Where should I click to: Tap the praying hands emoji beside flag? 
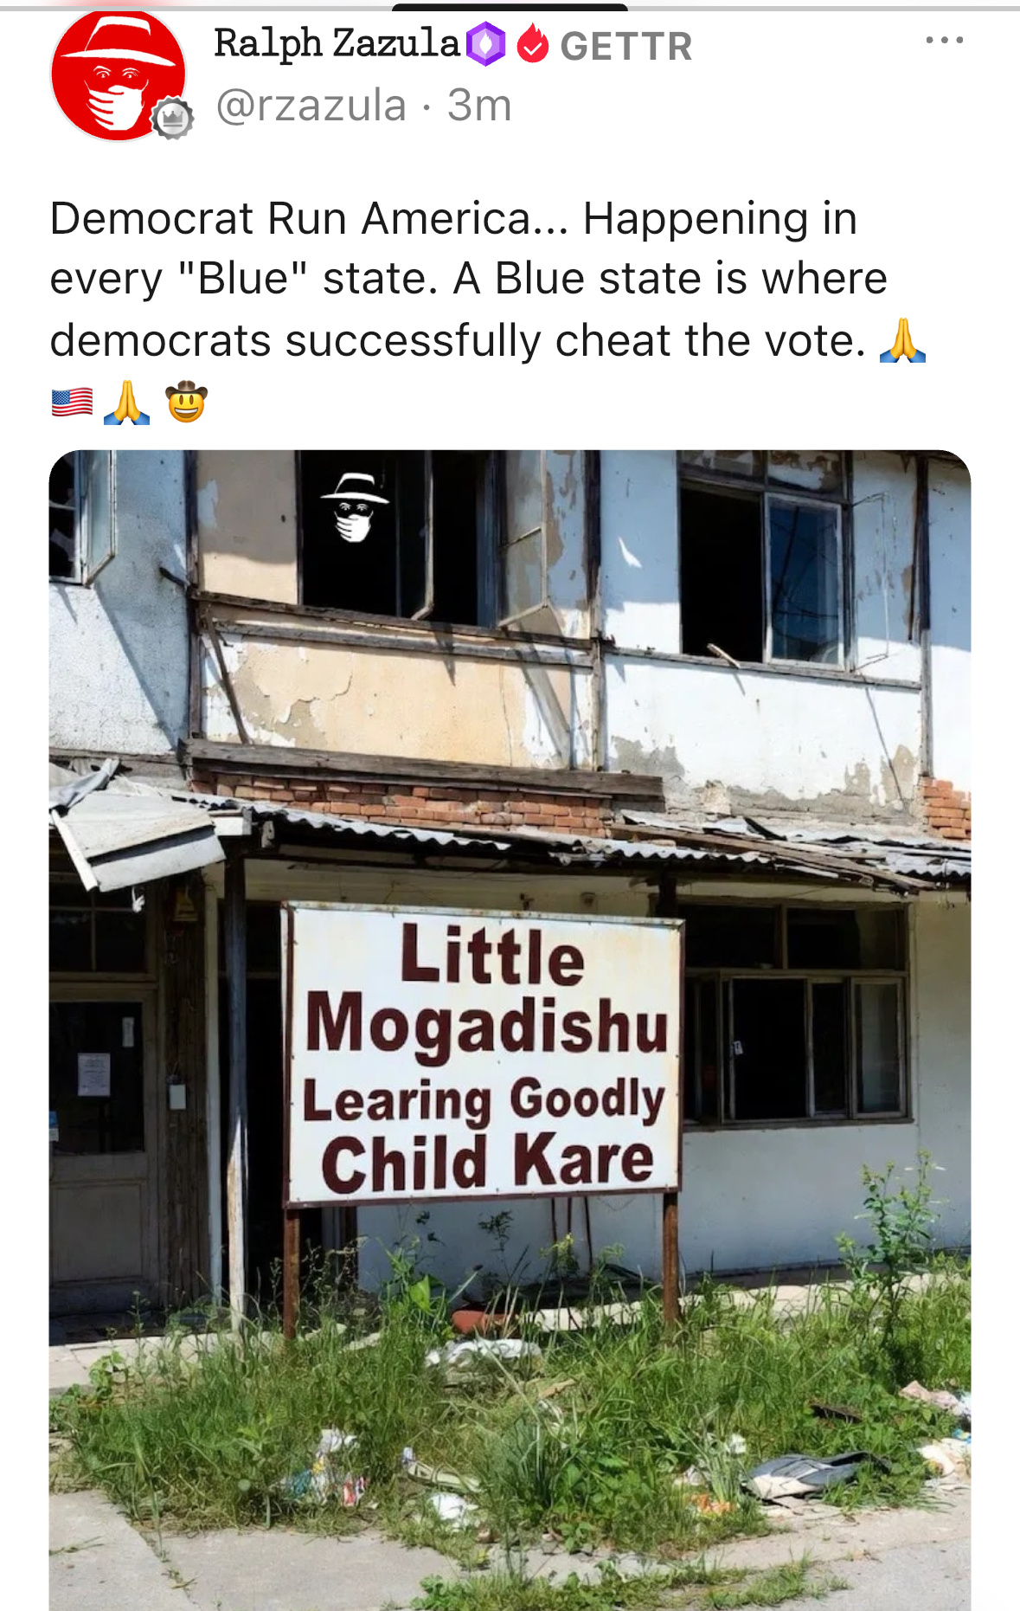click(126, 403)
